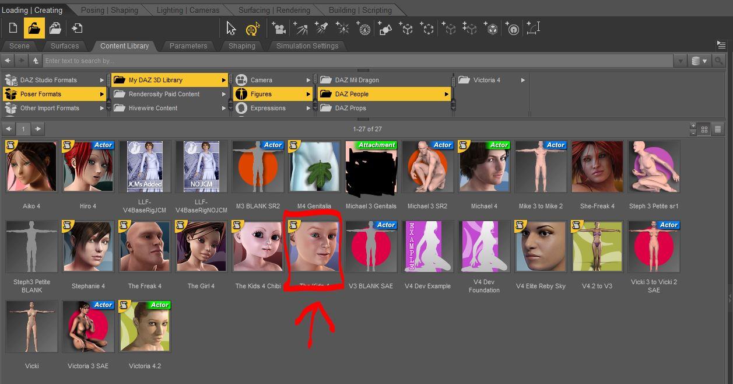The image size is (733, 384).
Task: Click the measure angle create icon
Action: click(x=534, y=28)
